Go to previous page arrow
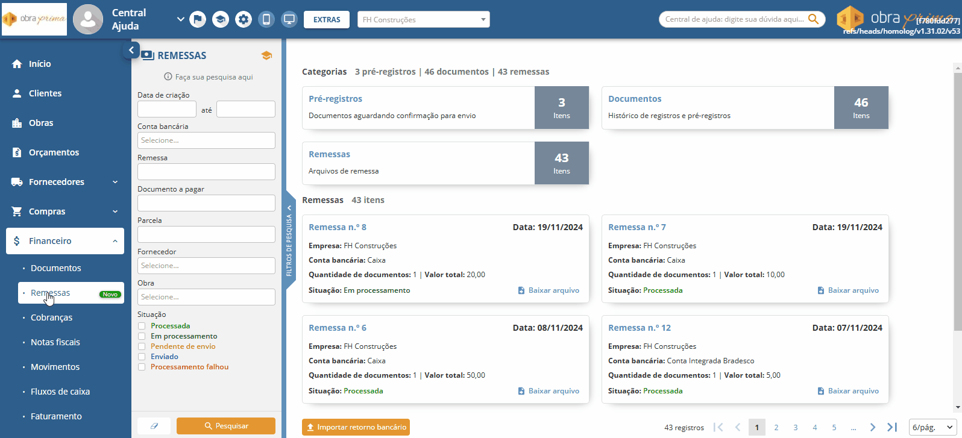The width and height of the screenshot is (962, 438). click(x=738, y=427)
